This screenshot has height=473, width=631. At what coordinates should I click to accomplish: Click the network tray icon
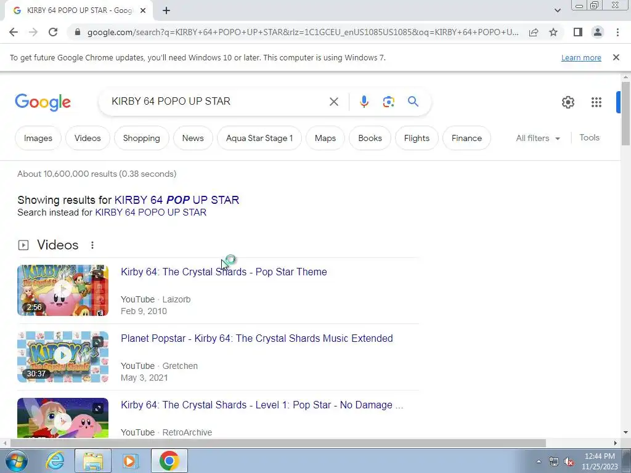tap(554, 462)
